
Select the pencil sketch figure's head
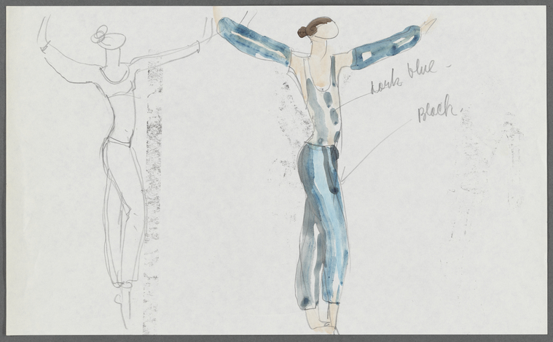113,42
